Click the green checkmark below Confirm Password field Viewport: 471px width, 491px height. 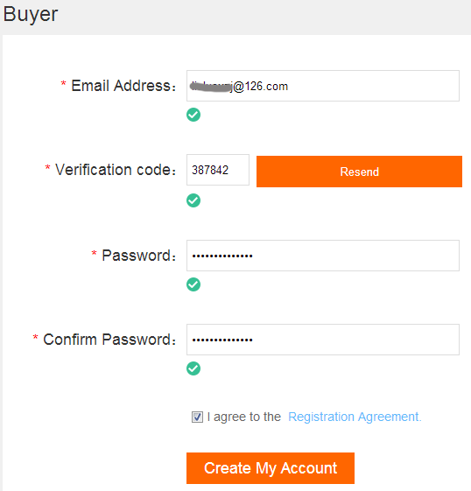pos(193,368)
